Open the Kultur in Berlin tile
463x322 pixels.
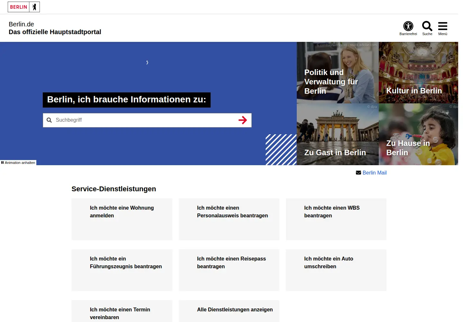pos(418,73)
